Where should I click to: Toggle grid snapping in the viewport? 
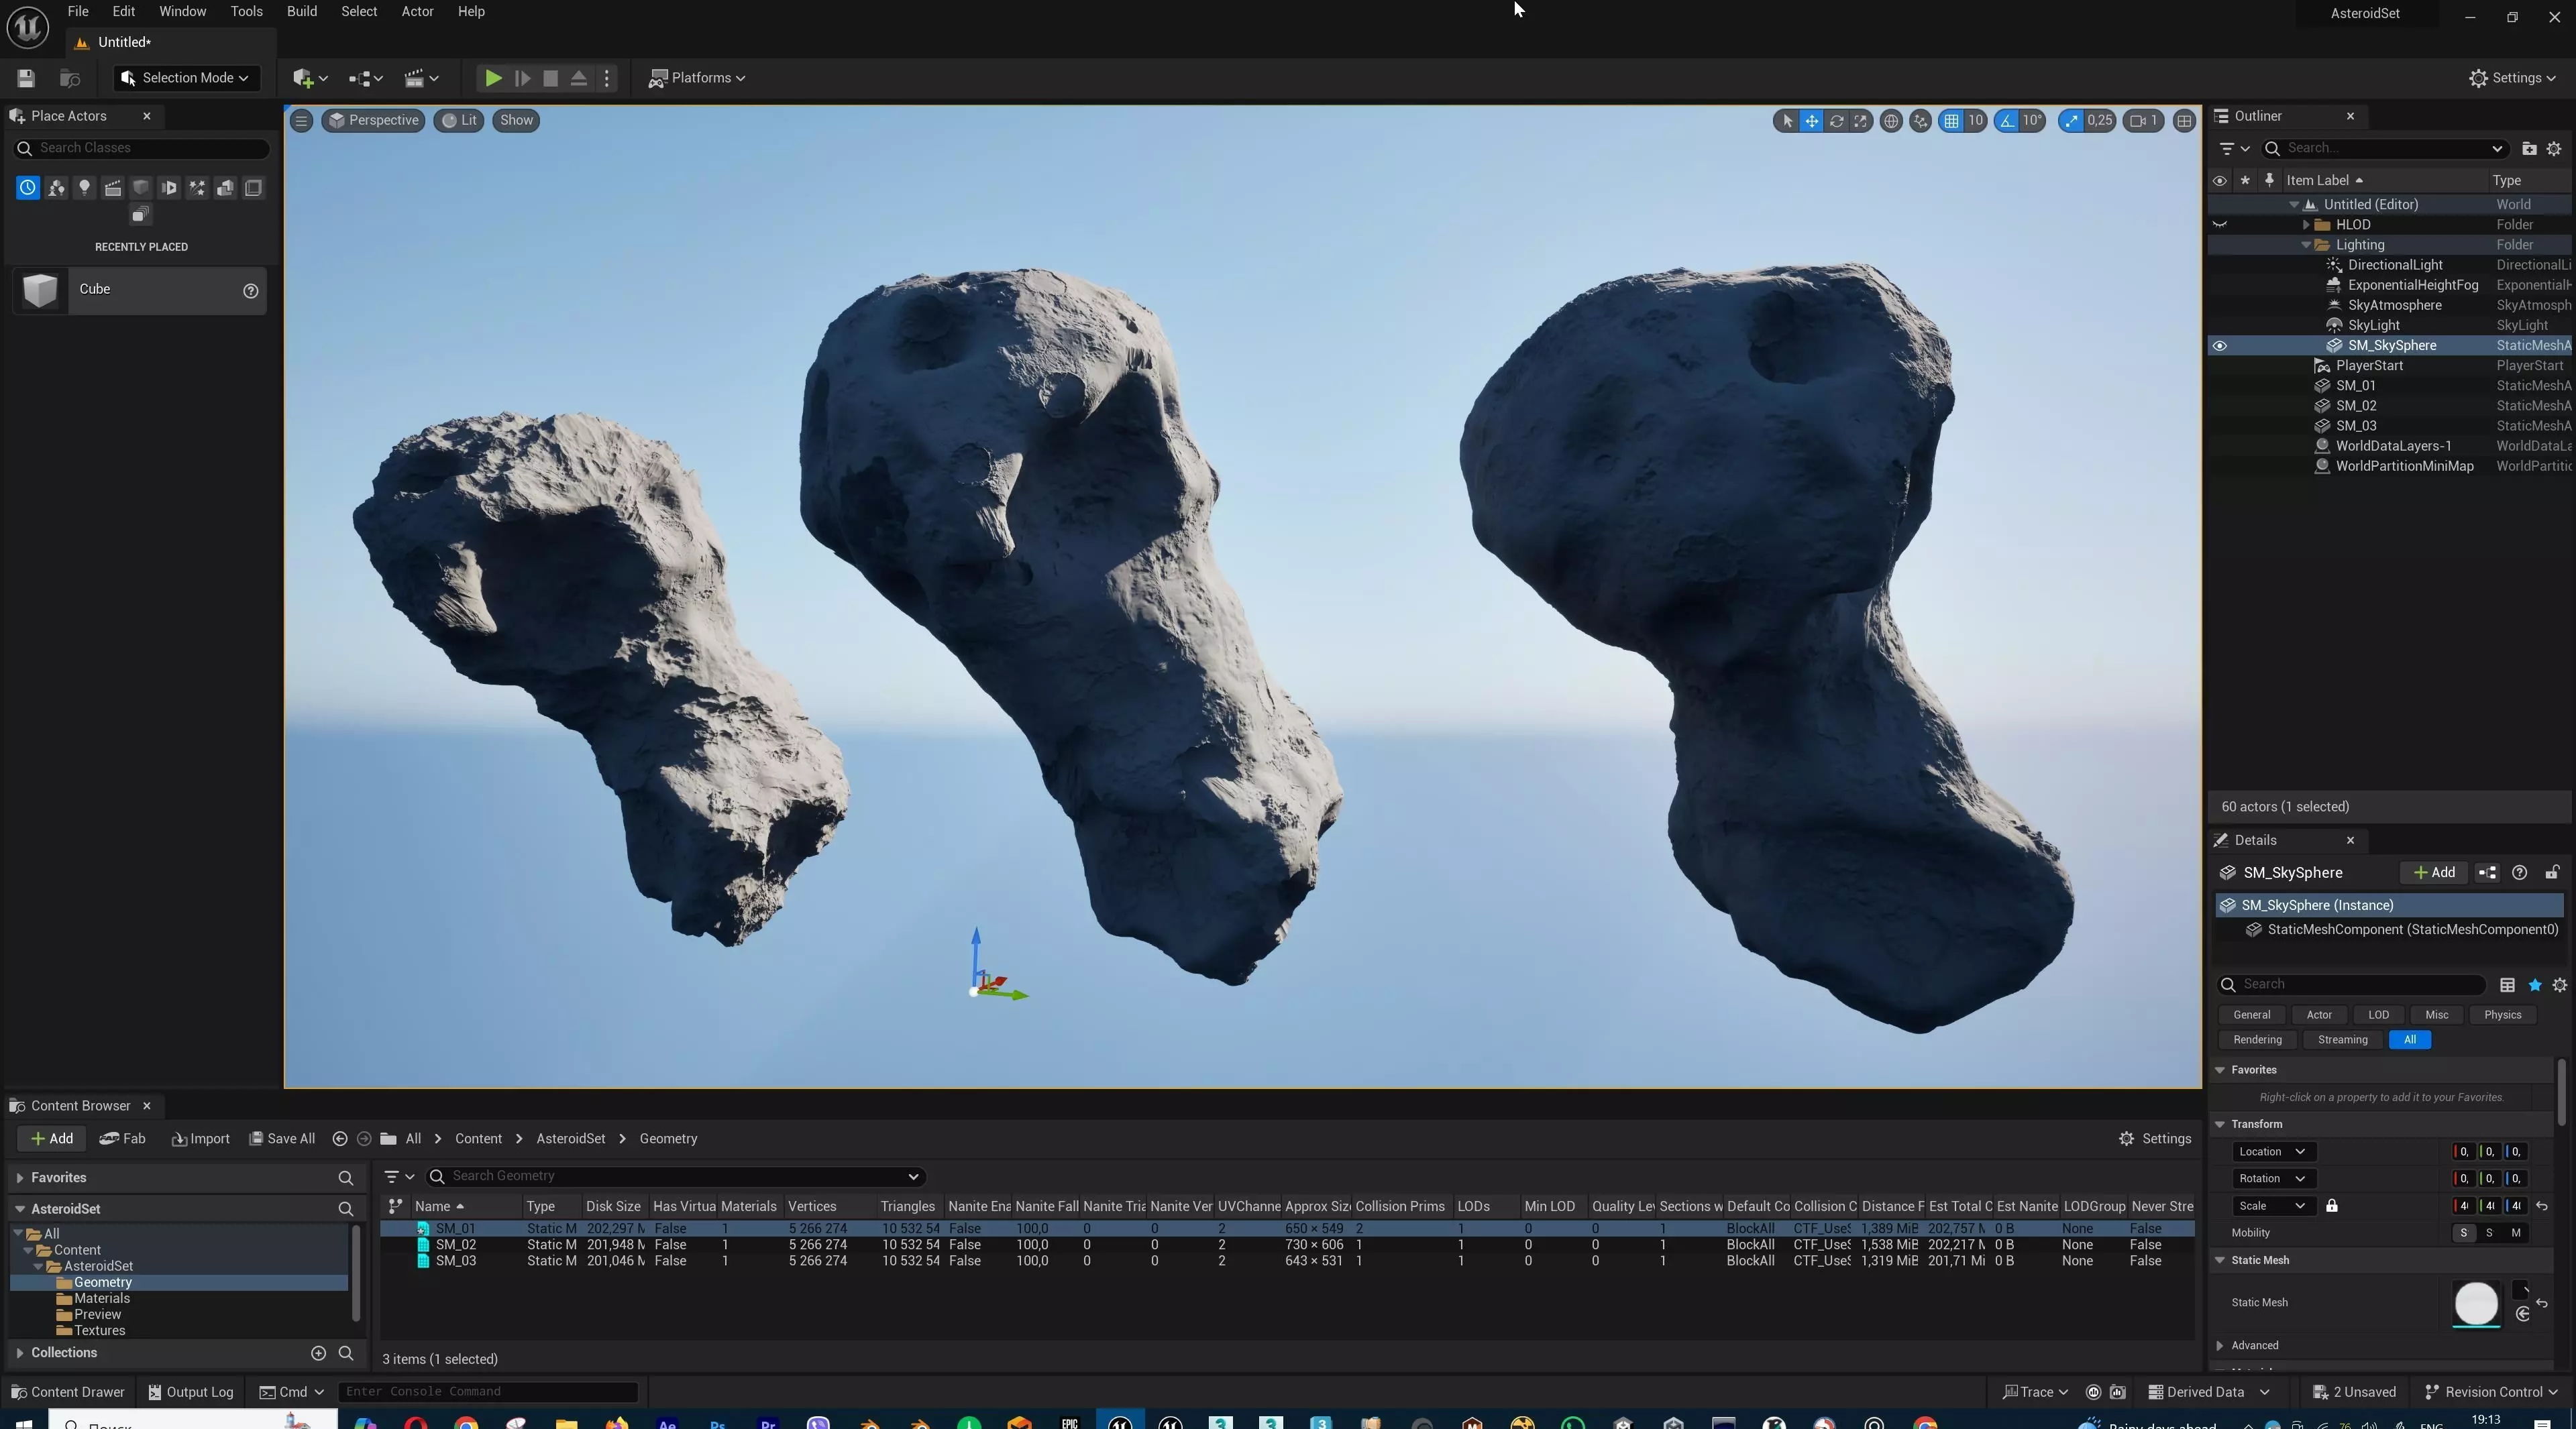pos(1951,121)
